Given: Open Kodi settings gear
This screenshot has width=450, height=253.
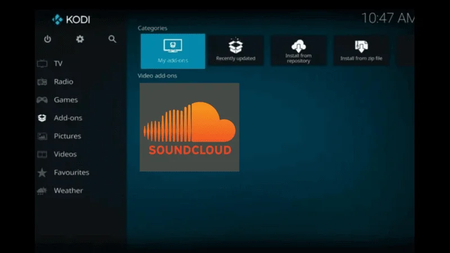Looking at the screenshot, I should point(80,39).
